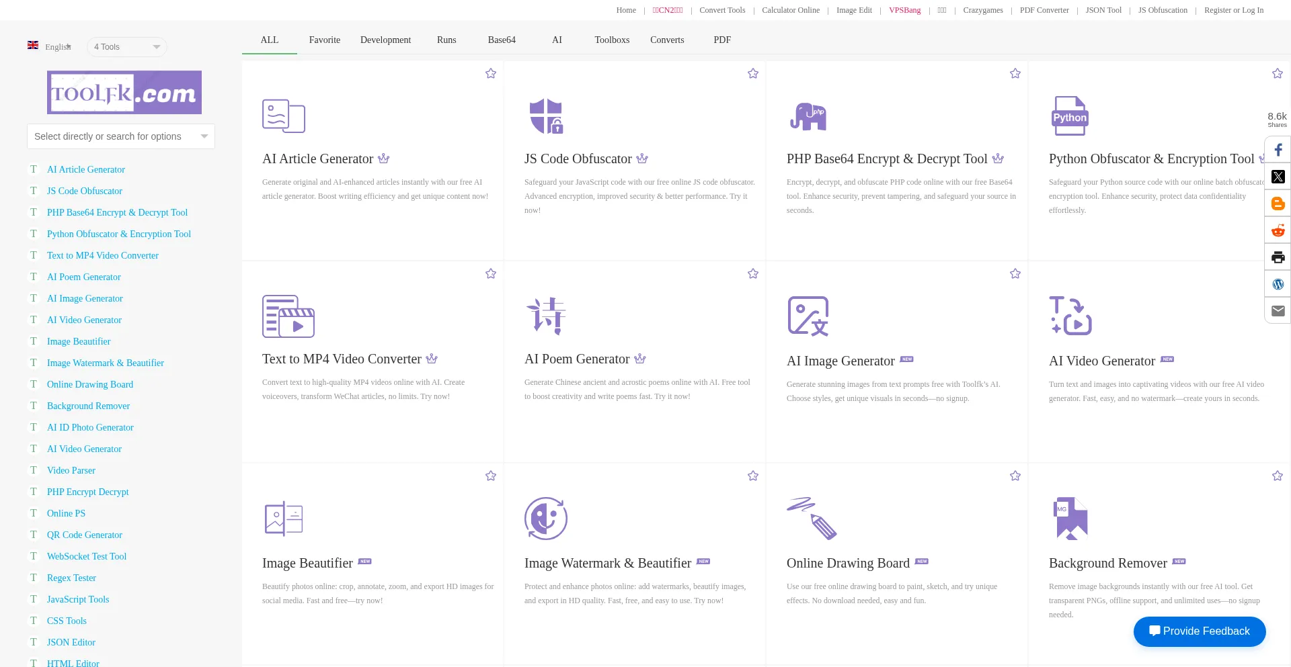
Task: Click the Provide Feedback button
Action: 1200,631
